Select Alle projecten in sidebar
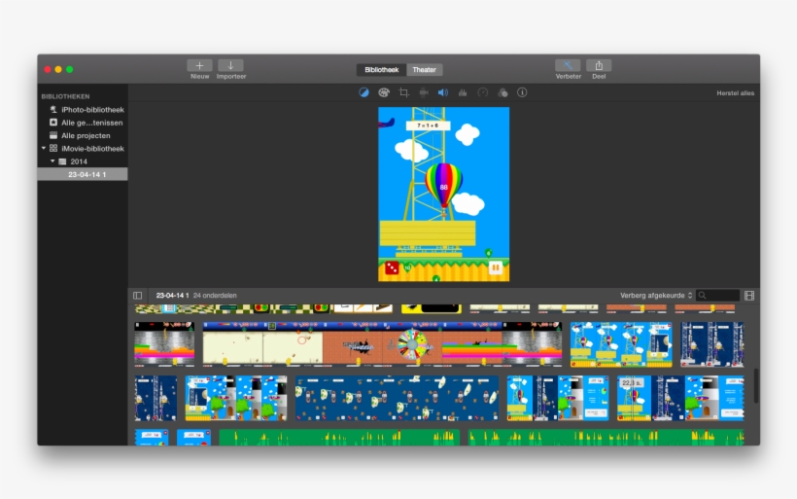Screen dimensions: 797x499 point(83,136)
